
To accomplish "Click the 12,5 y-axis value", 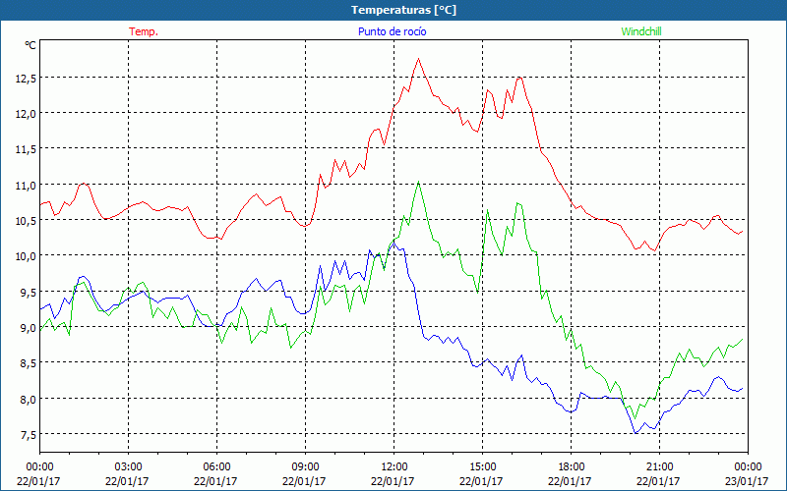I will [26, 78].
